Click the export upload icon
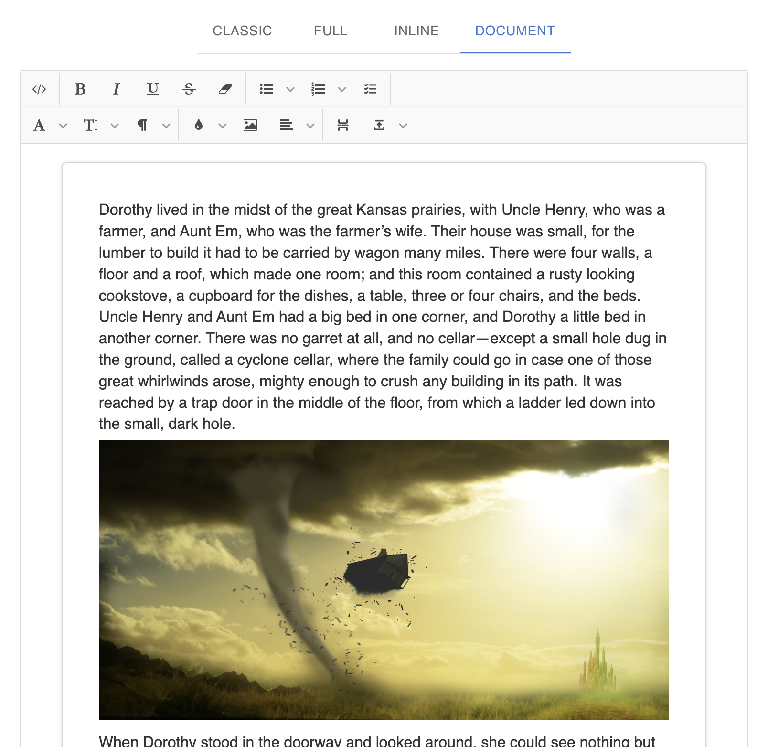Image resolution: width=768 pixels, height=747 pixels. coord(379,126)
